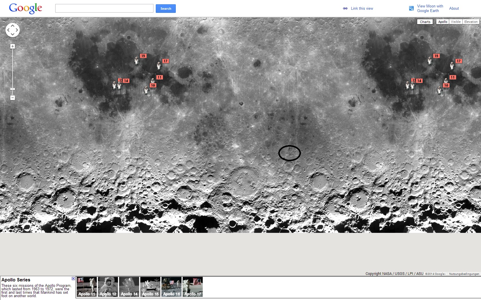Open the Link this view link
The height and width of the screenshot is (300, 481).
[362, 9]
